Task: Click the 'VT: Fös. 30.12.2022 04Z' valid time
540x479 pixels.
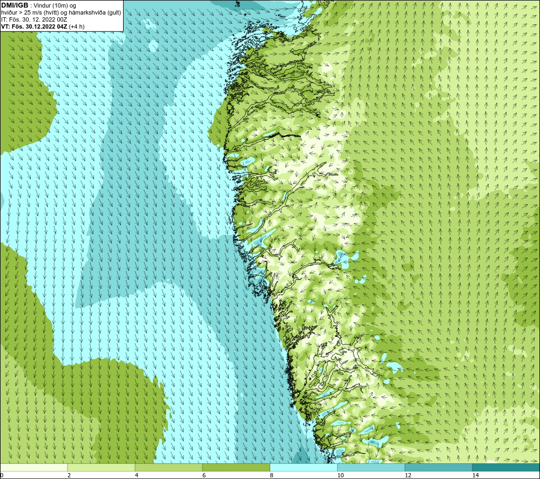Action: point(35,26)
